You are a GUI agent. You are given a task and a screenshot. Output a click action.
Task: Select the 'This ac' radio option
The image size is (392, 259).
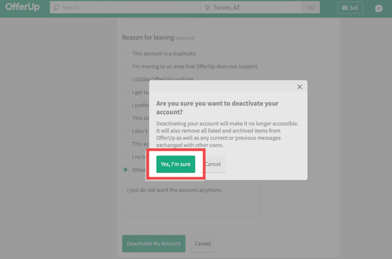point(125,144)
